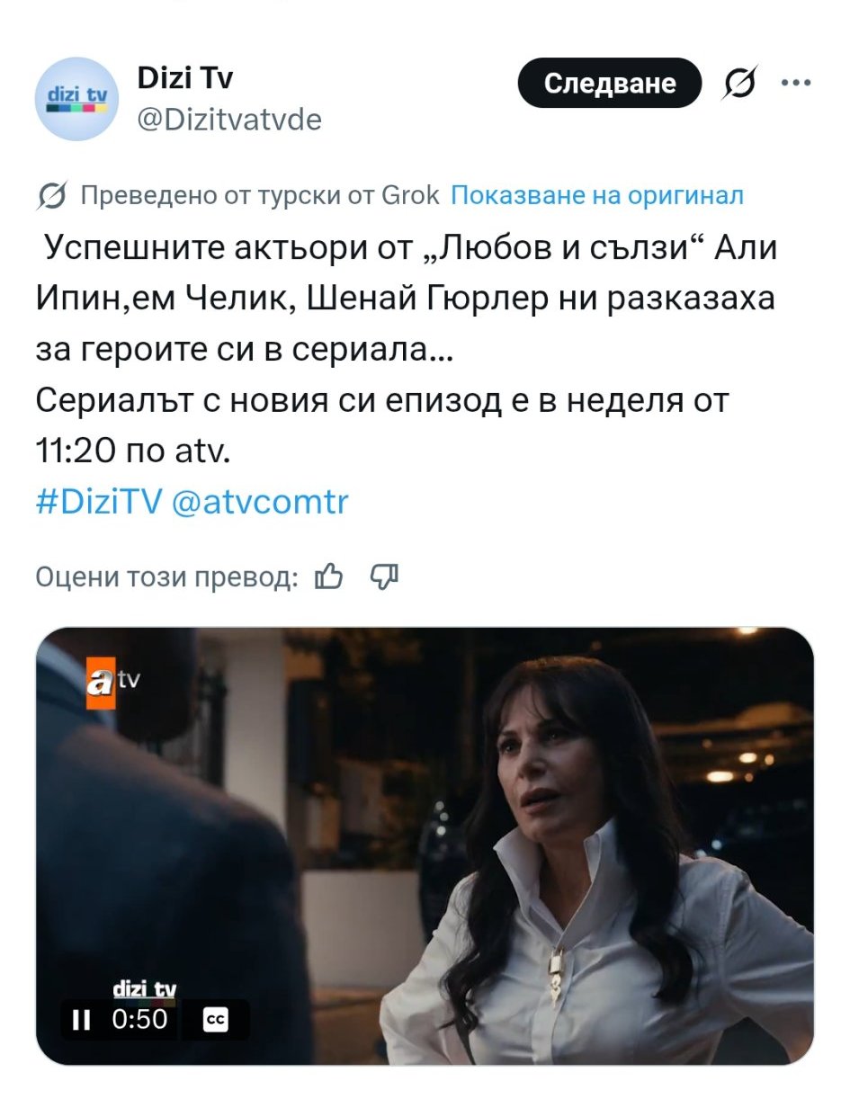This screenshot has height=1099, width=850.
Task: Rate translation with thumbs down icon
Action: 384,576
